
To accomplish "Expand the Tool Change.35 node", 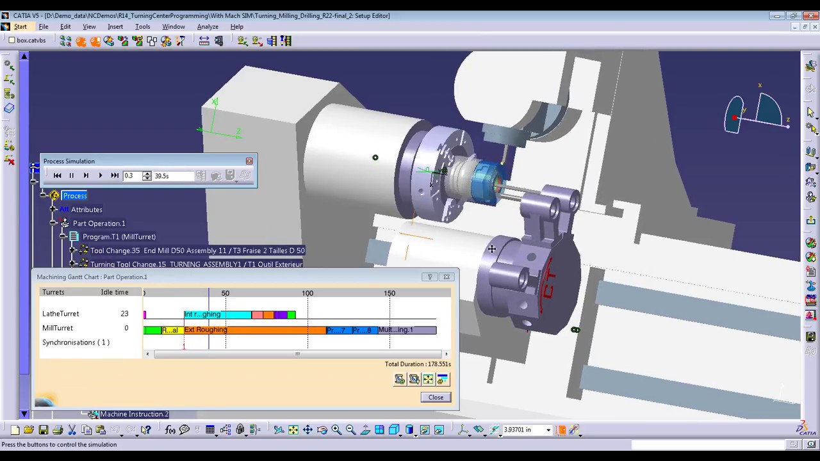I will tap(73, 250).
